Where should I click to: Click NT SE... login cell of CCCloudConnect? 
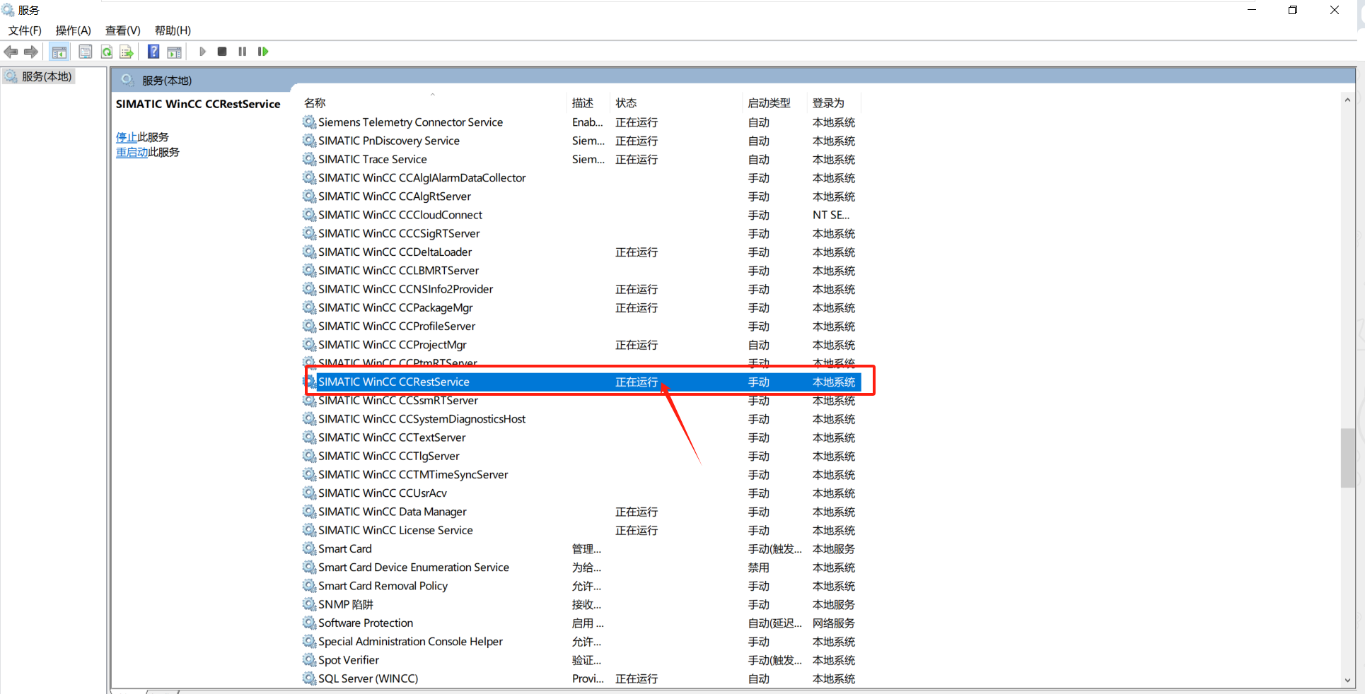pyautogui.click(x=831, y=215)
